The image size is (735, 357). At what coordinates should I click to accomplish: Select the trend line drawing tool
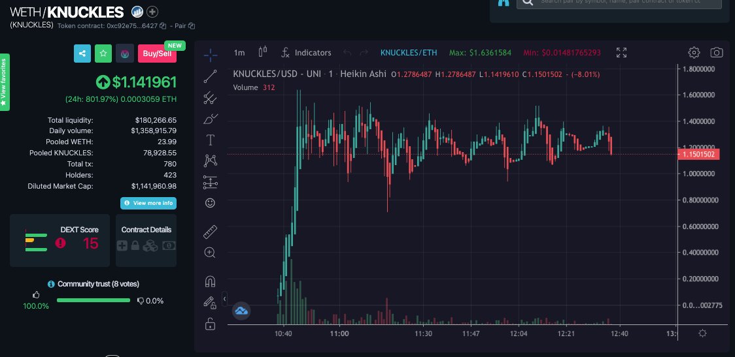coord(210,76)
